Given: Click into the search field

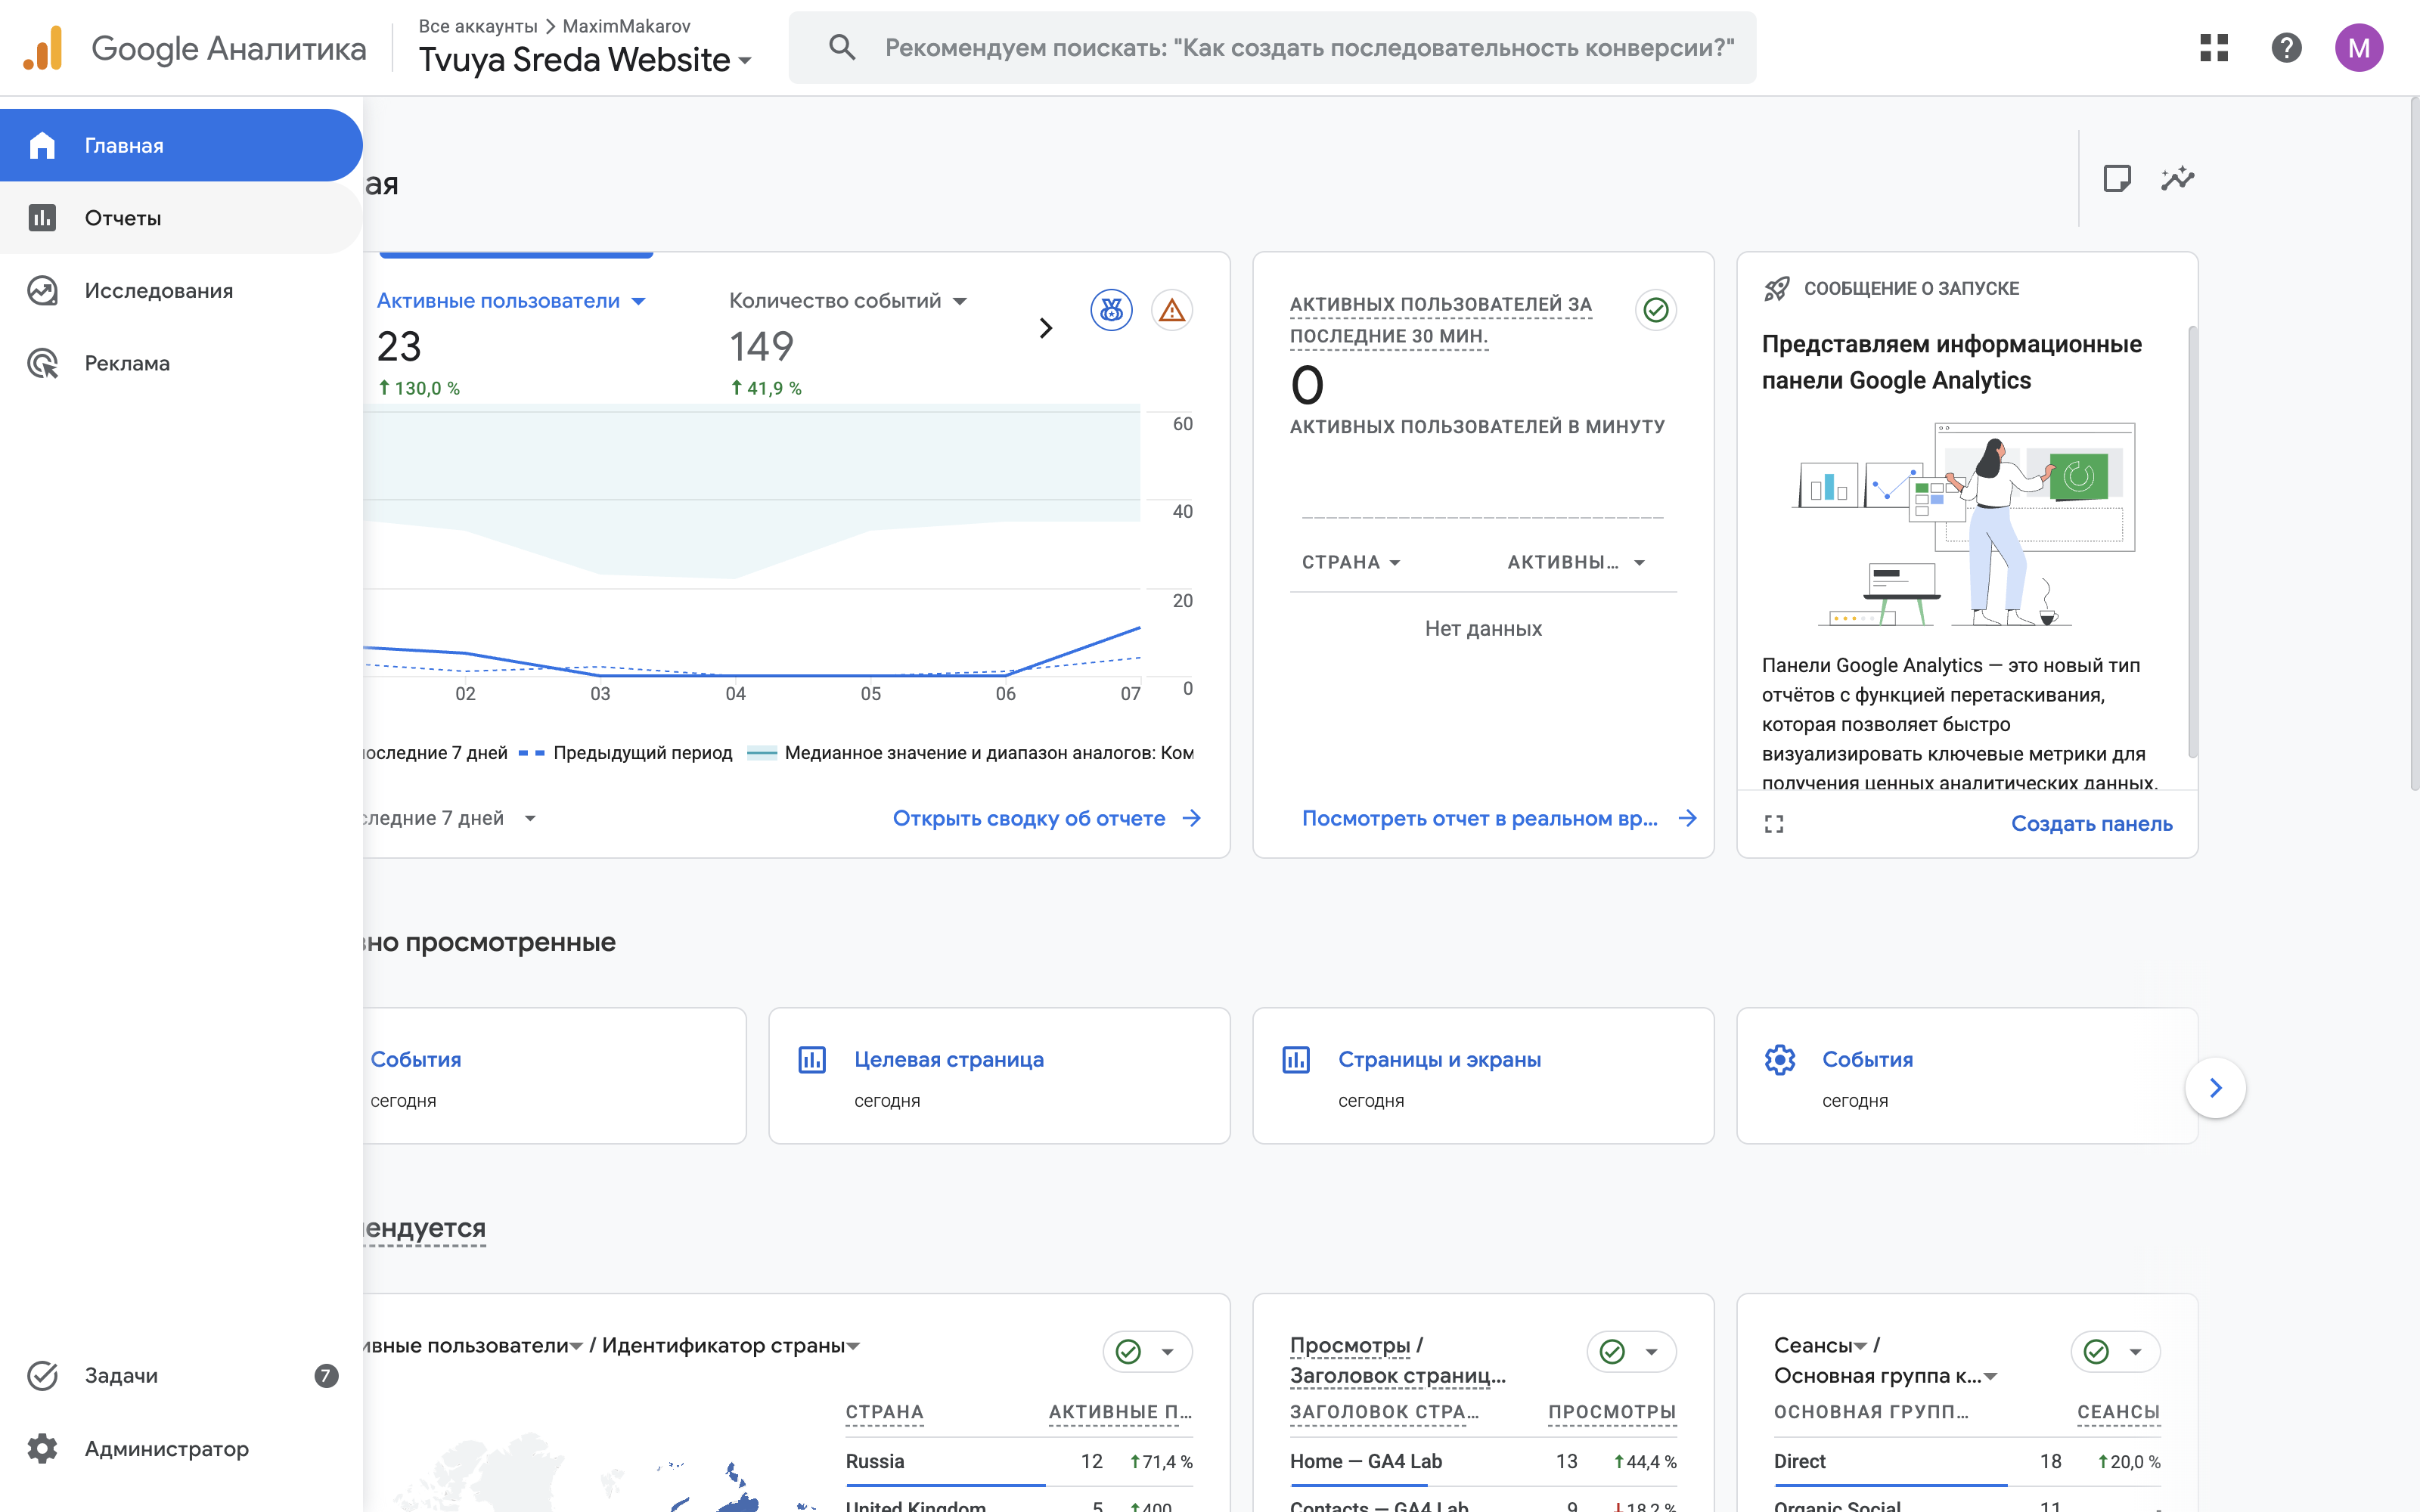Looking at the screenshot, I should pyautogui.click(x=1272, y=47).
